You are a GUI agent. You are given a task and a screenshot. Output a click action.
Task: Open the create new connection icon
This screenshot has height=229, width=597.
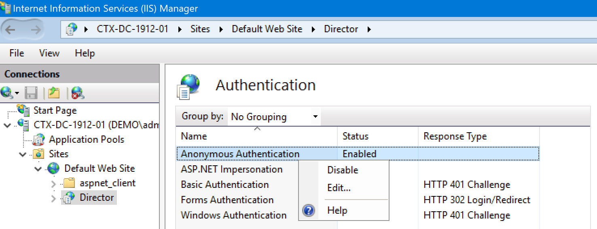click(7, 93)
